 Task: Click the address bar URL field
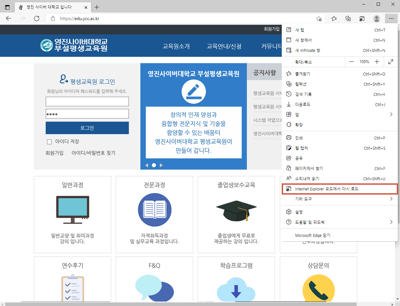click(185, 18)
